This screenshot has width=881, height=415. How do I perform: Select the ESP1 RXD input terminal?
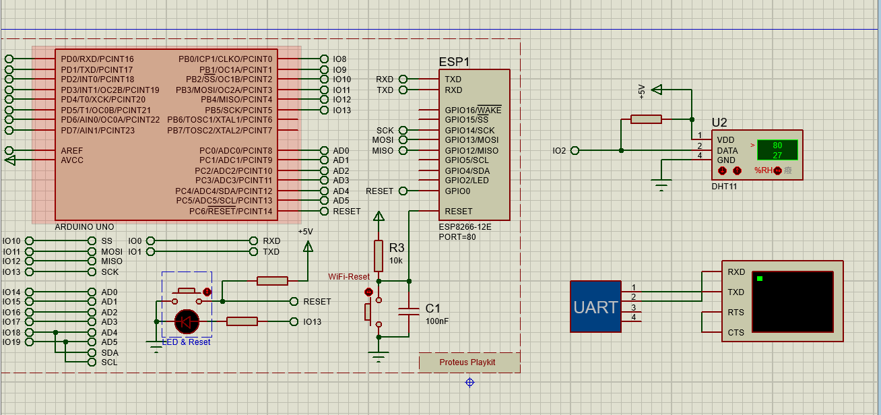click(403, 79)
